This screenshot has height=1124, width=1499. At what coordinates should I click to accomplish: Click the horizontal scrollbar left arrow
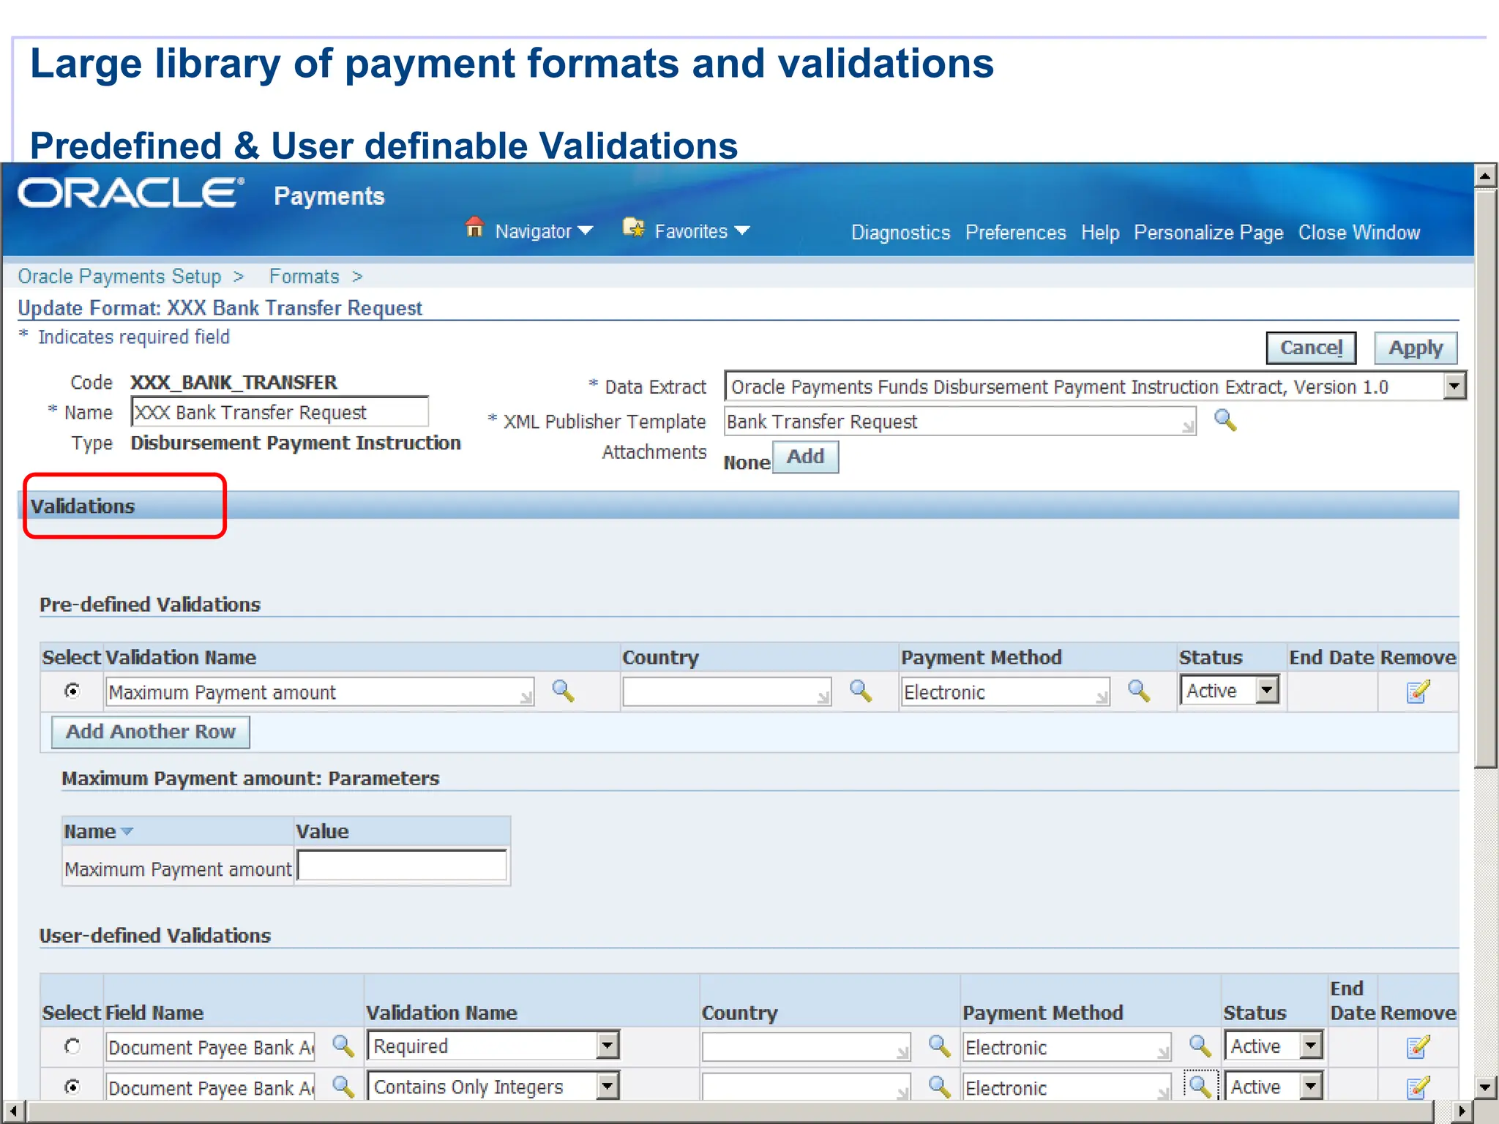[14, 1111]
